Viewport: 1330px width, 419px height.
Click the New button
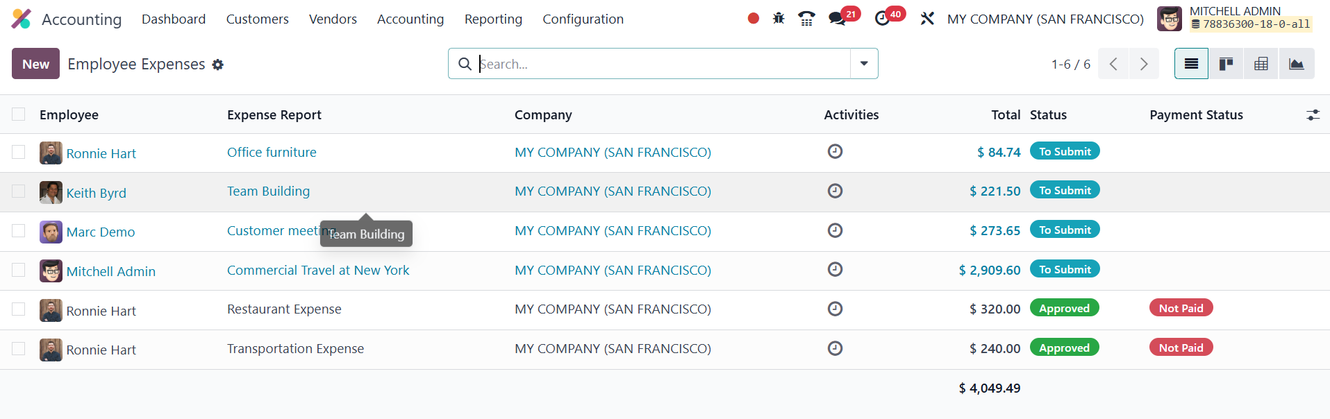coord(35,64)
